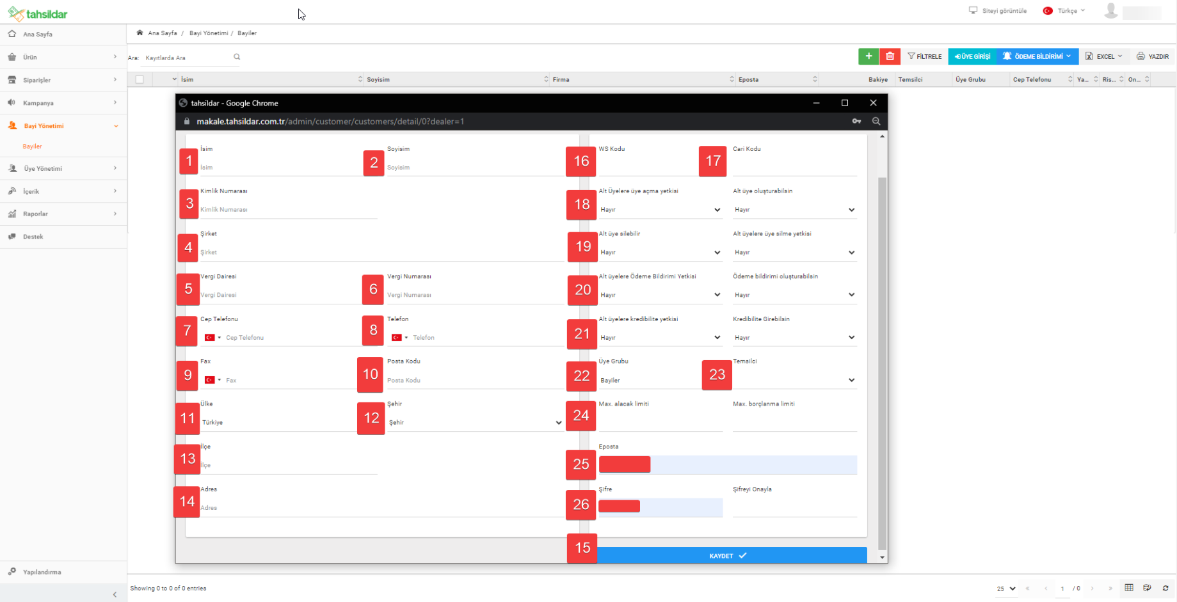Click the refresh icon at bottom right
Screen dimensions: 1177x602
pyautogui.click(x=1165, y=588)
